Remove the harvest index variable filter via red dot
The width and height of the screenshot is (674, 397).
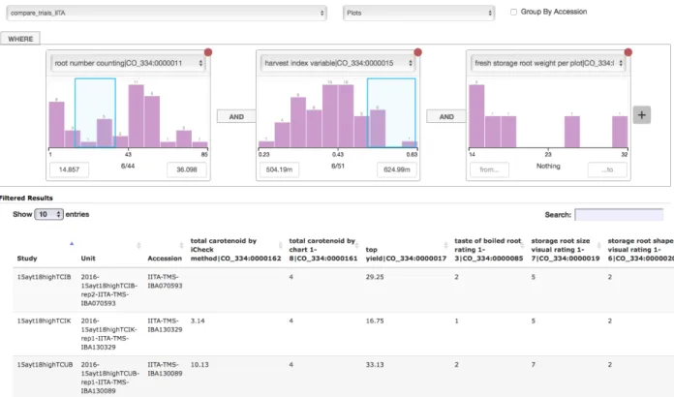point(417,52)
